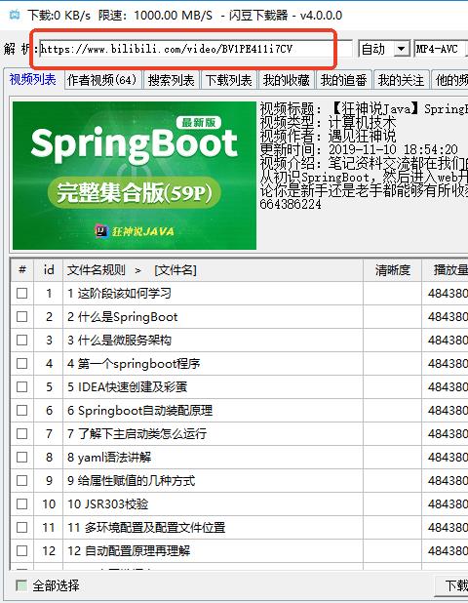Click the SpringBoot video cover thumbnail
The height and width of the screenshot is (603, 468).
[135, 176]
